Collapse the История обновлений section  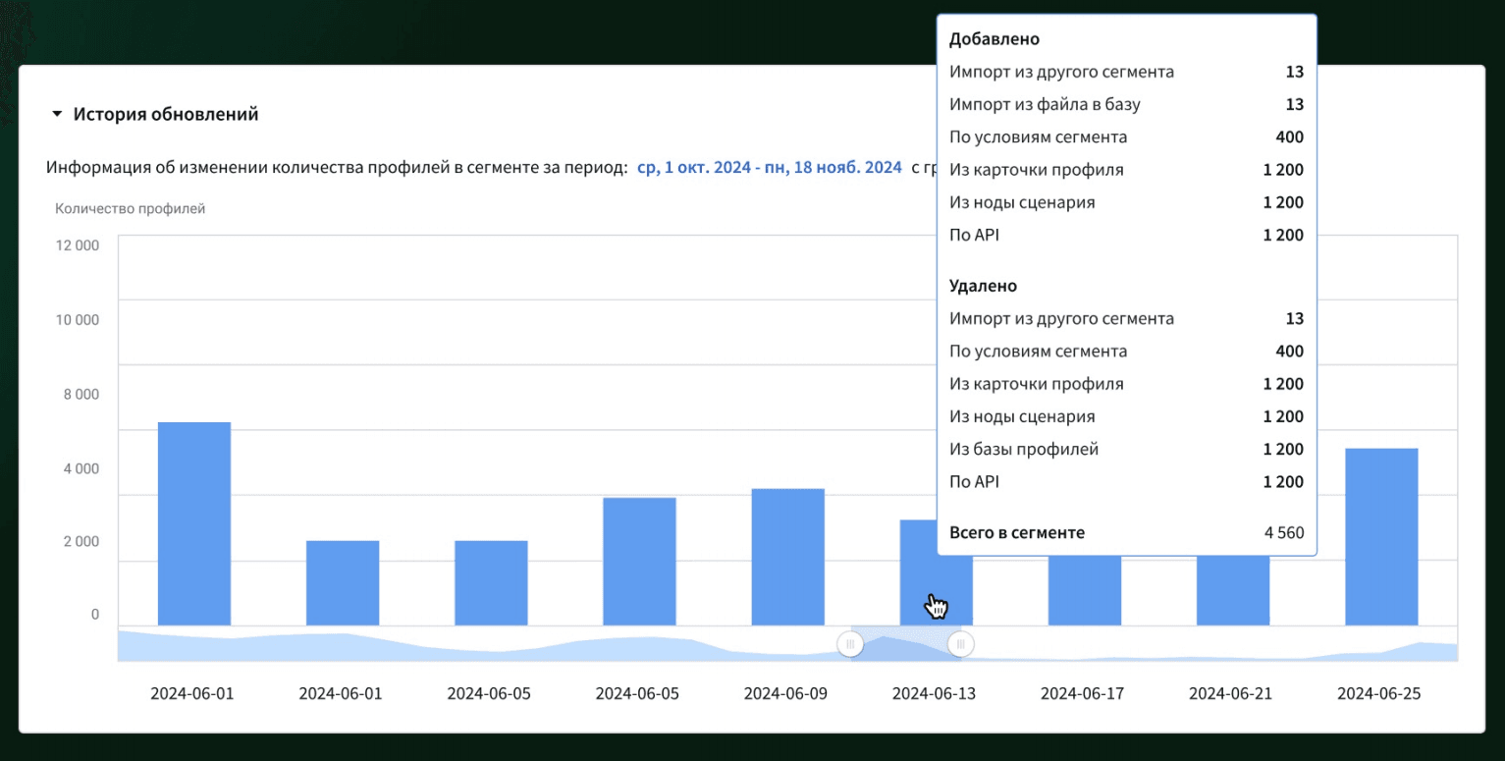point(57,113)
